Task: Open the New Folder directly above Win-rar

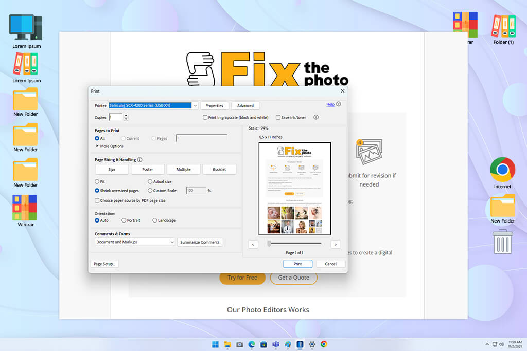Action: tap(25, 171)
